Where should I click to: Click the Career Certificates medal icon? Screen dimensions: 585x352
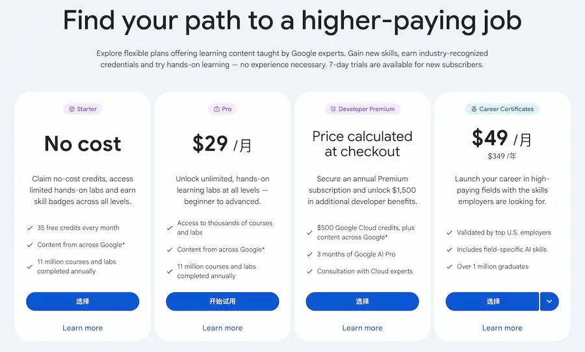pyautogui.click(x=473, y=109)
